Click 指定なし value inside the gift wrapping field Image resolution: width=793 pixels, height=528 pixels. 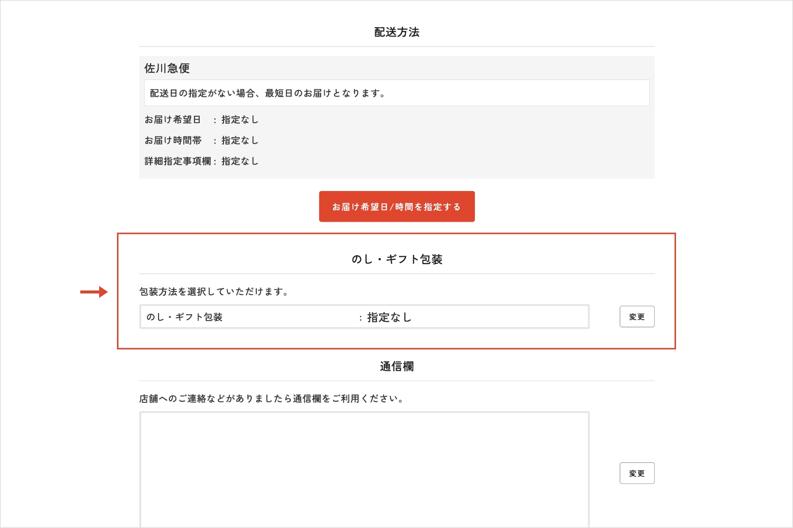(389, 317)
